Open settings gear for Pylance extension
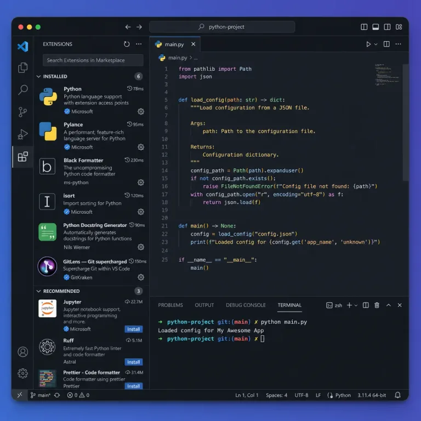This screenshot has height=421, width=421. (141, 147)
